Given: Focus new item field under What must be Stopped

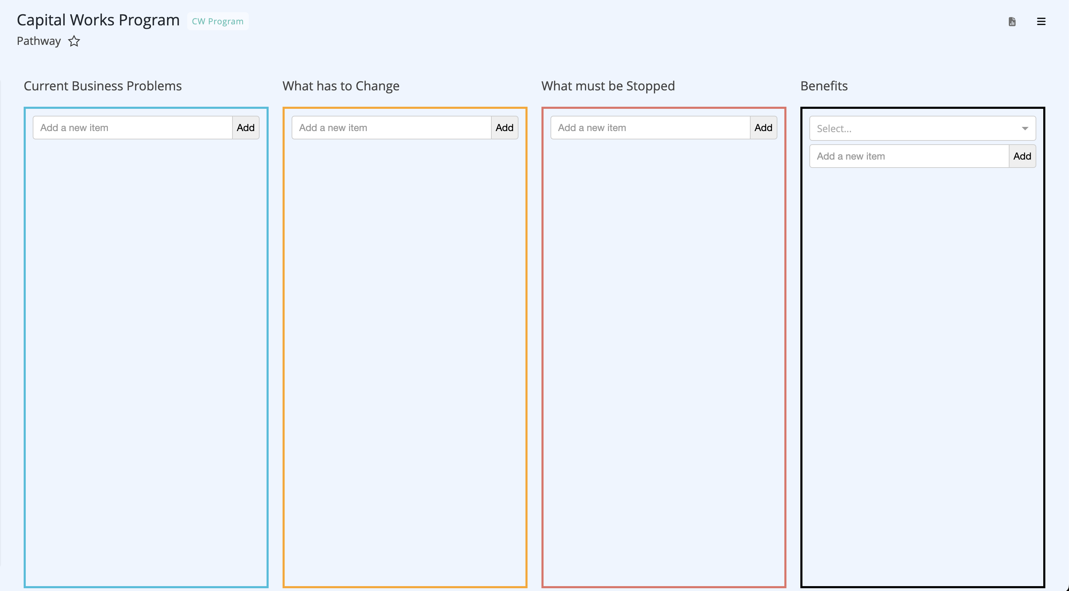Looking at the screenshot, I should (x=651, y=128).
